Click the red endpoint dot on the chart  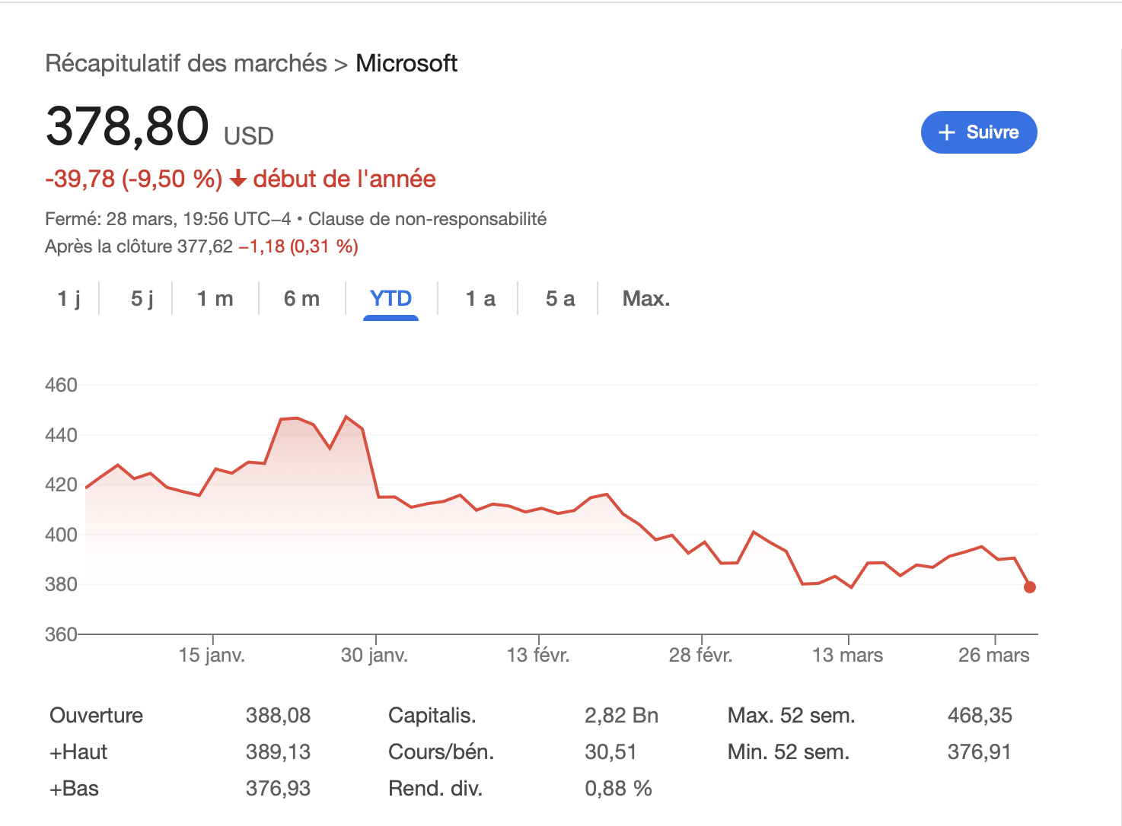1029,586
